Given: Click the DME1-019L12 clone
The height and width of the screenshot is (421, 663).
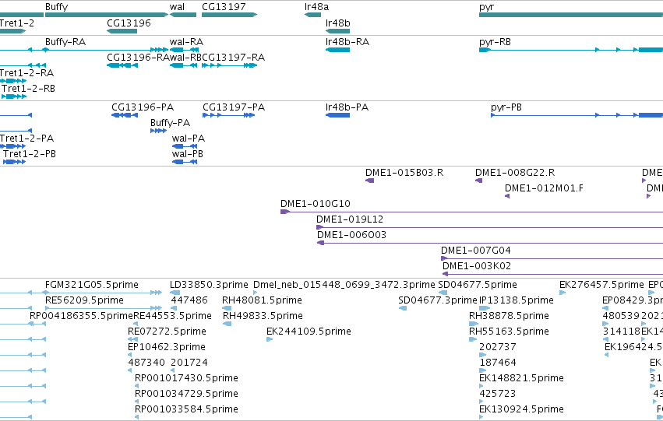Looking at the screenshot, I should coord(489,227).
